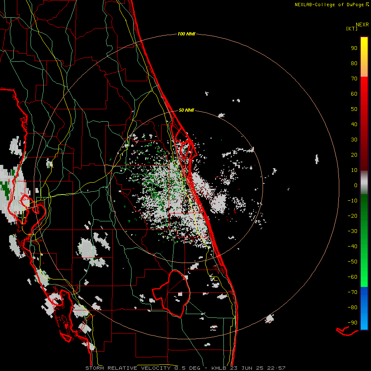This screenshot has width=371, height=371.
Task: Click the -10 value on the velocity scale
Action: 352,201
